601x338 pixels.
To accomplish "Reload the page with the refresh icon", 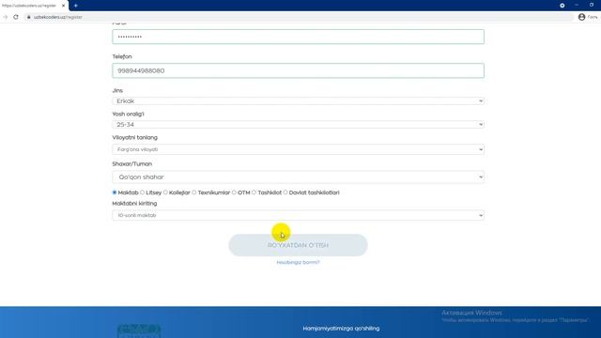I will pyautogui.click(x=16, y=17).
